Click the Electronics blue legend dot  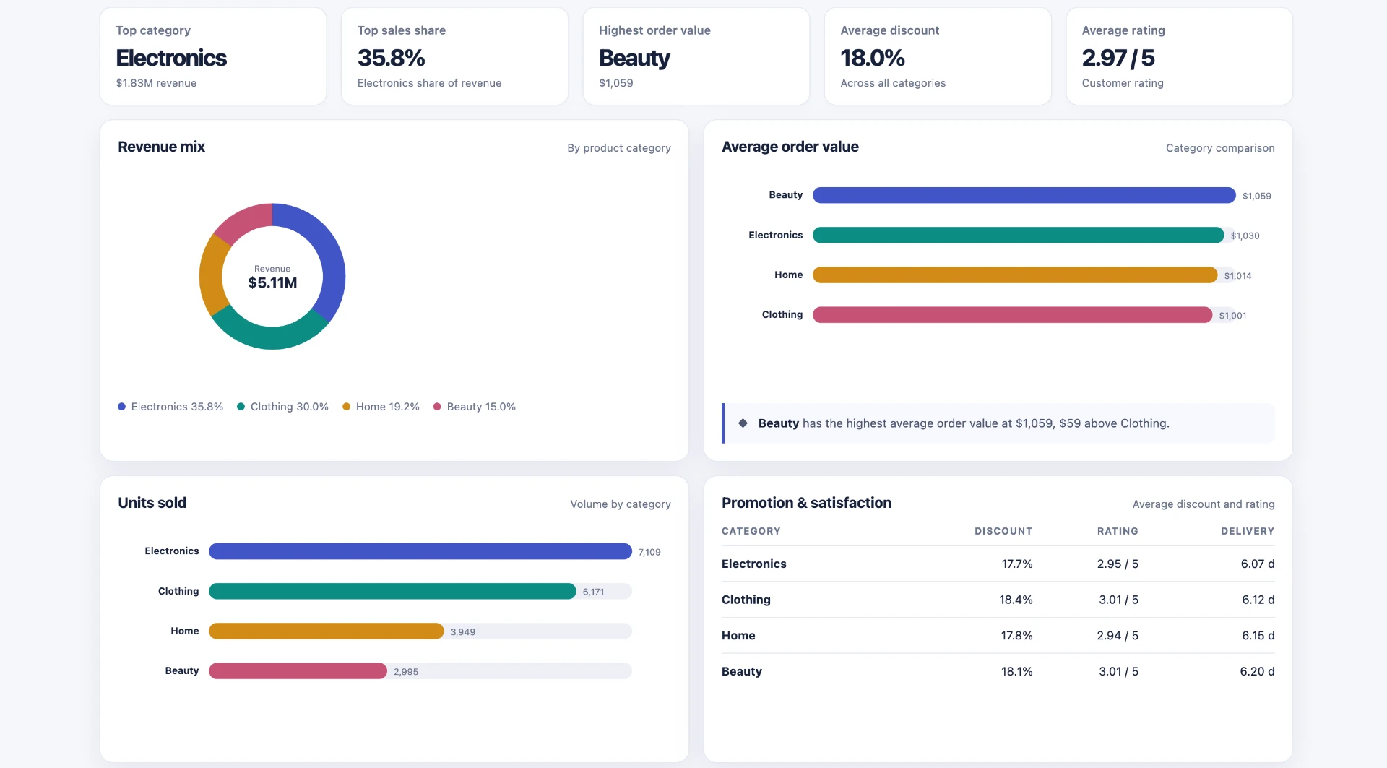tap(121, 407)
